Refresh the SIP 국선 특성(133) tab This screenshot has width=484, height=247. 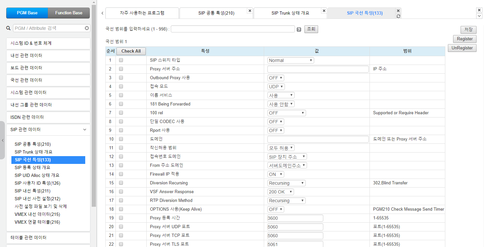[x=398, y=16]
